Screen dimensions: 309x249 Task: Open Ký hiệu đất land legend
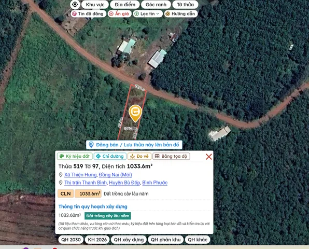pos(75,156)
